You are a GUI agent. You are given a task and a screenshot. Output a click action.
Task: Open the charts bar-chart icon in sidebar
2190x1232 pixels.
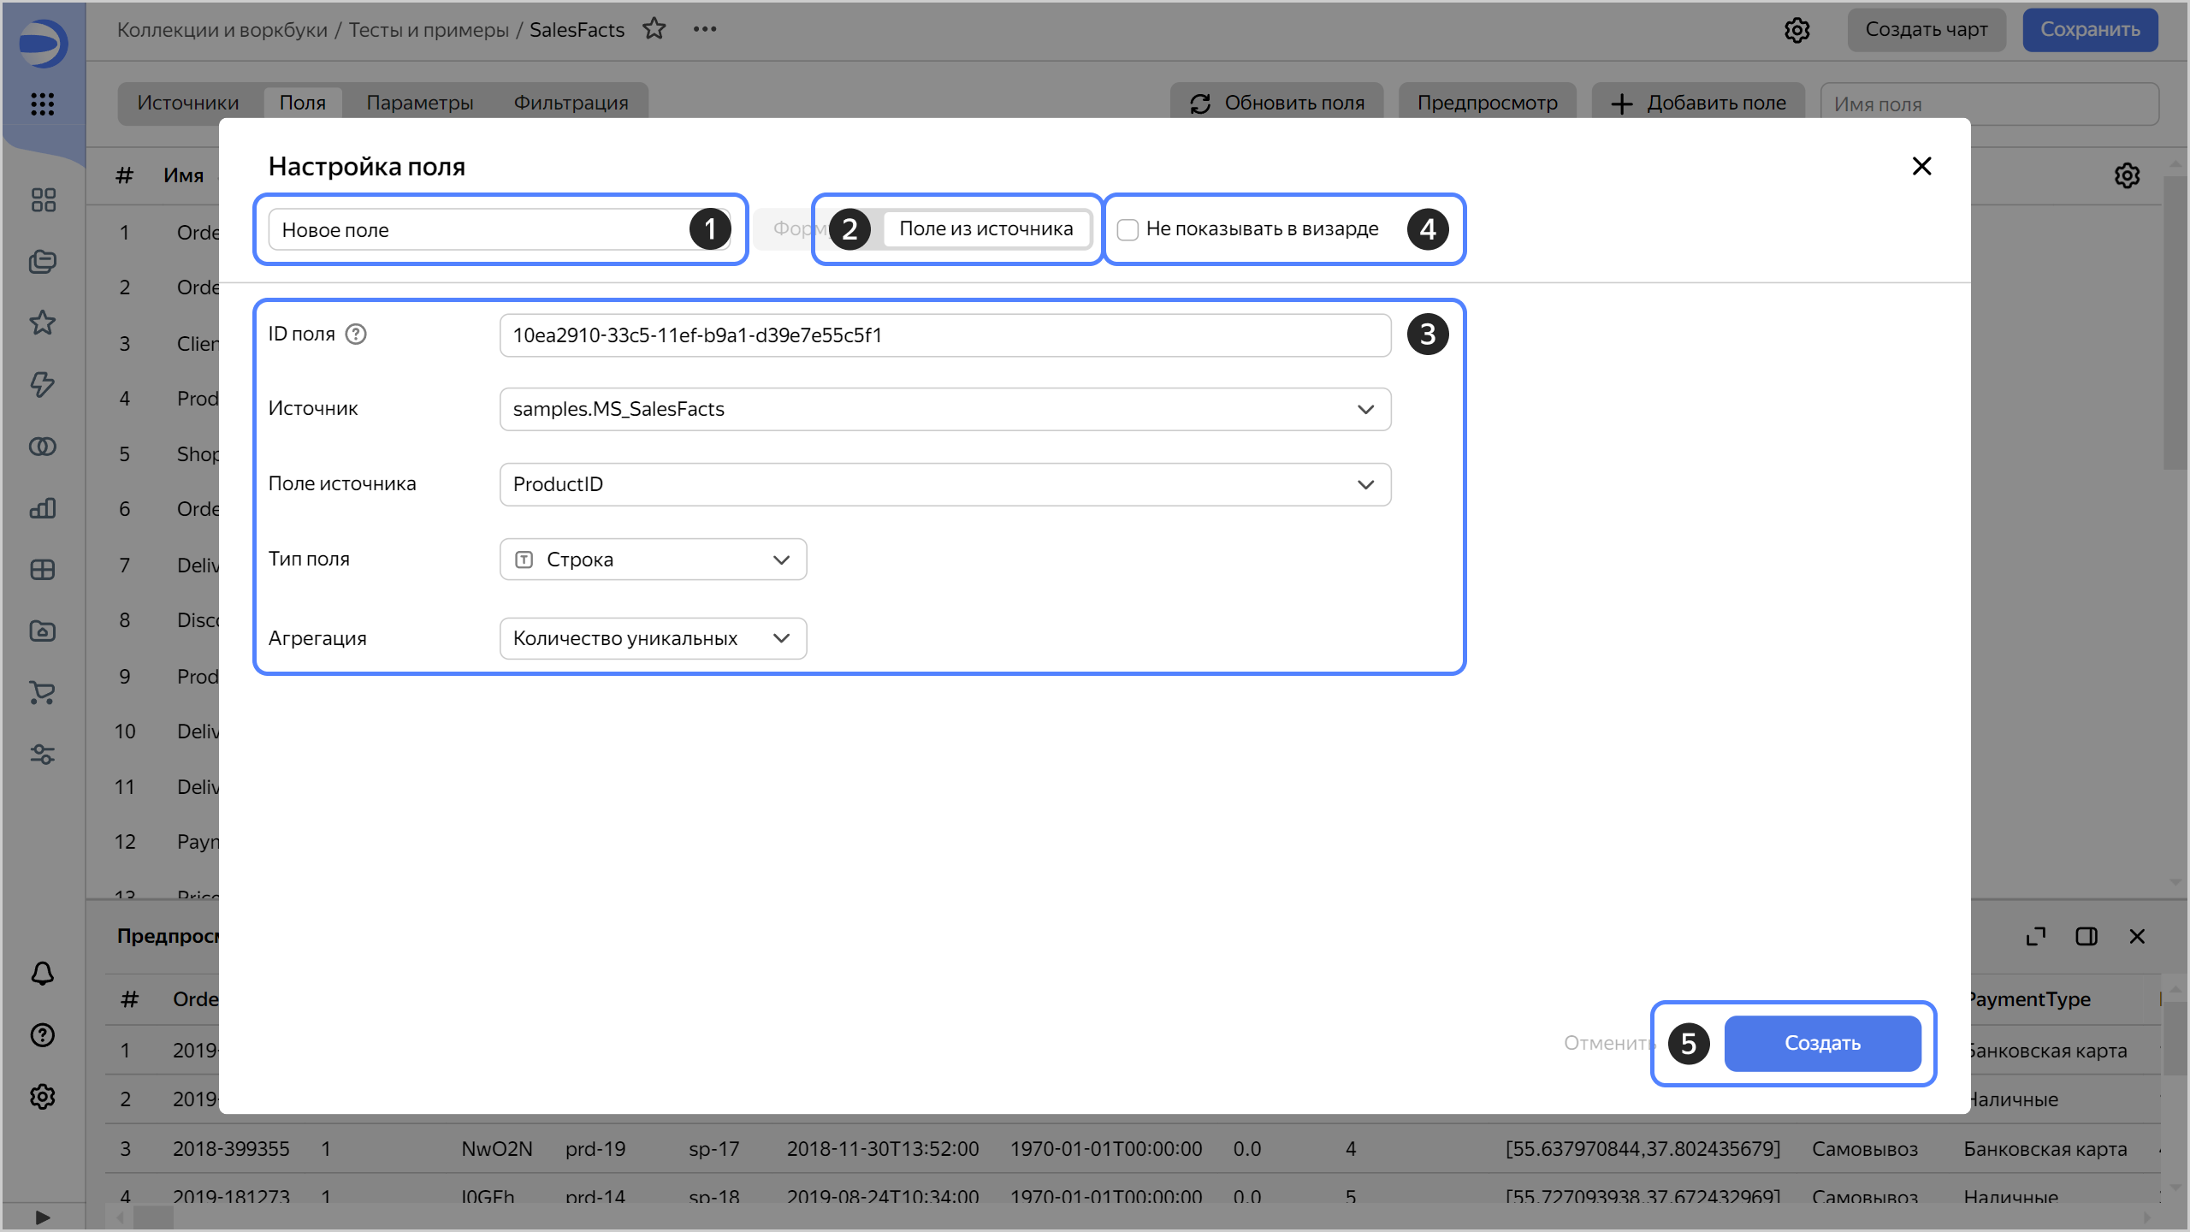tap(42, 508)
